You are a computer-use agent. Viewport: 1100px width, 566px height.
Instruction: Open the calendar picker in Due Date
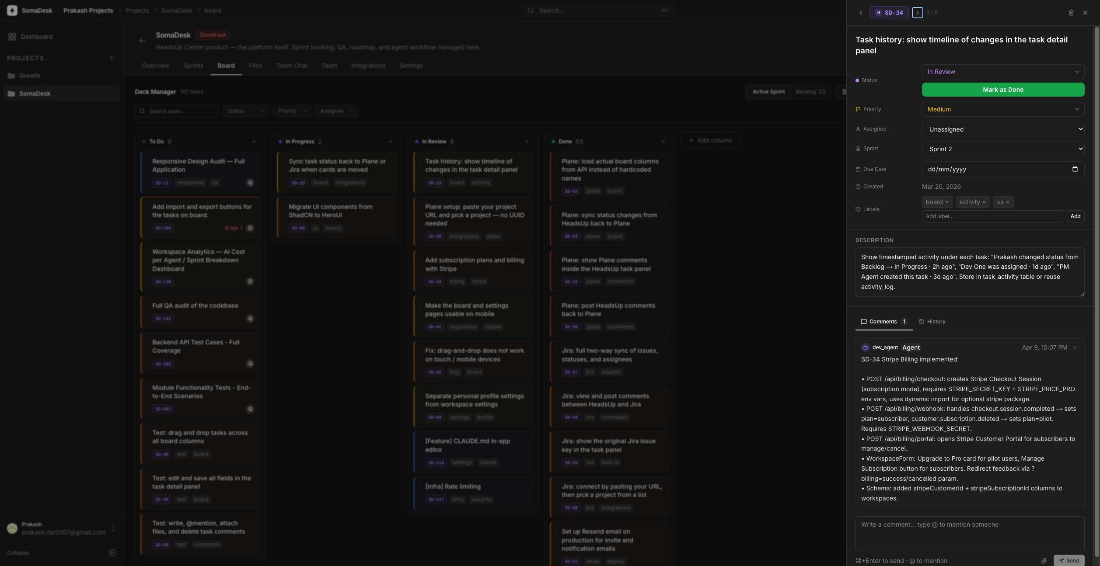click(1075, 169)
